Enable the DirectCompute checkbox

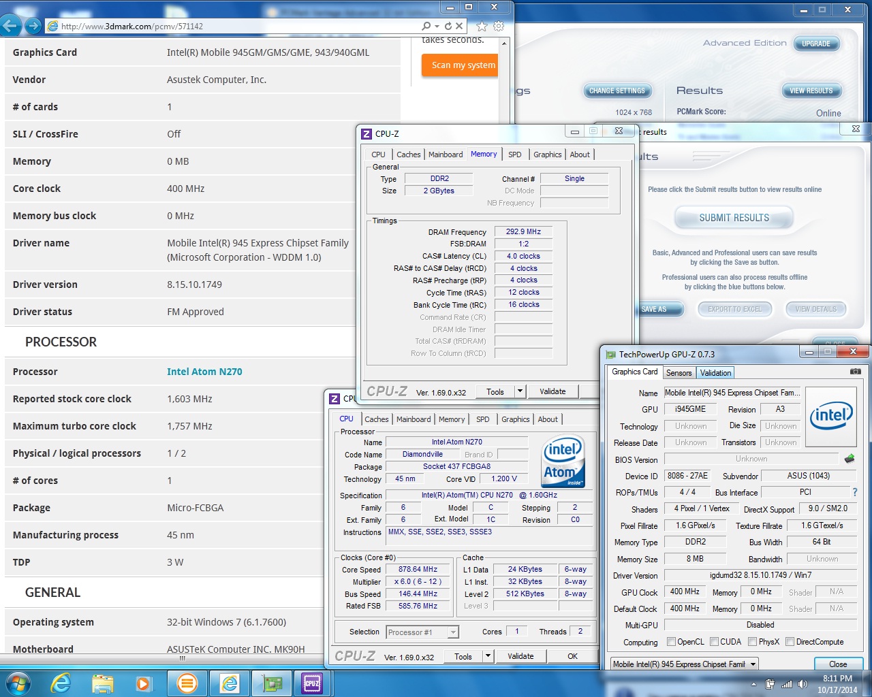790,641
